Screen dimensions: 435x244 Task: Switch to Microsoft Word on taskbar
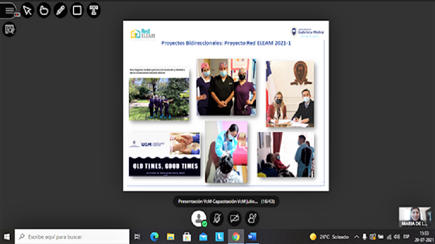point(252,237)
